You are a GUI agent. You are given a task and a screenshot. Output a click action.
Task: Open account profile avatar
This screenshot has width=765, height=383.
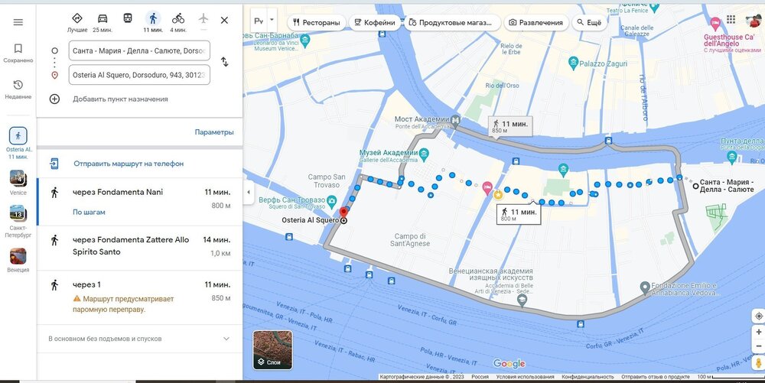click(x=754, y=20)
